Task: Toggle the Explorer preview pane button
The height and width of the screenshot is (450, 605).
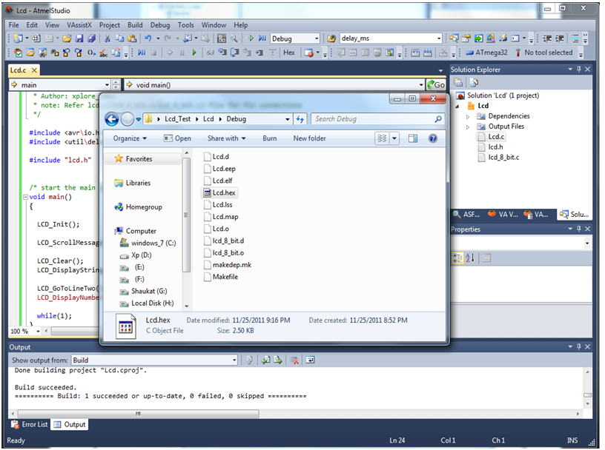Action: click(x=413, y=138)
